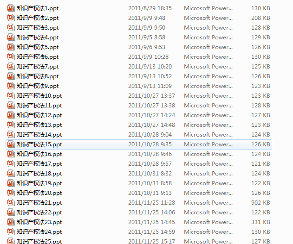The image size is (293, 244).
Task: Click the PowerPoint icon of 知识产权法23.ppt
Action: click(x=11, y=222)
